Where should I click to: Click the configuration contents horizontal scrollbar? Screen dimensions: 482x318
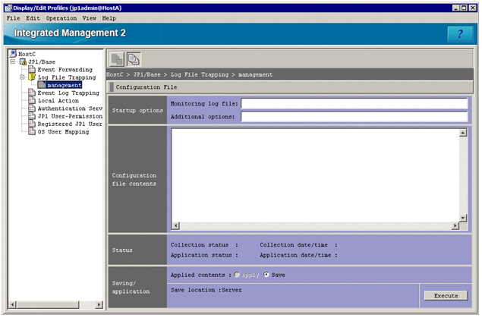(311, 225)
